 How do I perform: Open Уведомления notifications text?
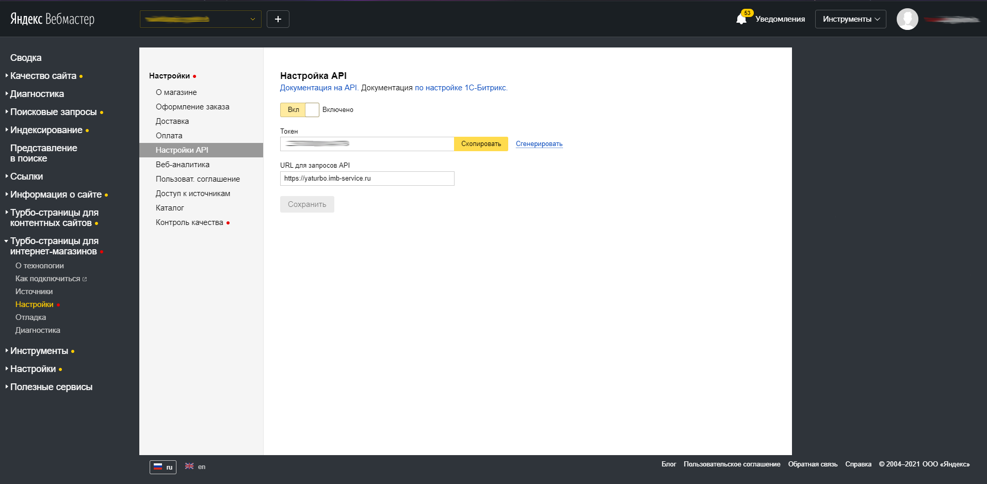pos(780,19)
